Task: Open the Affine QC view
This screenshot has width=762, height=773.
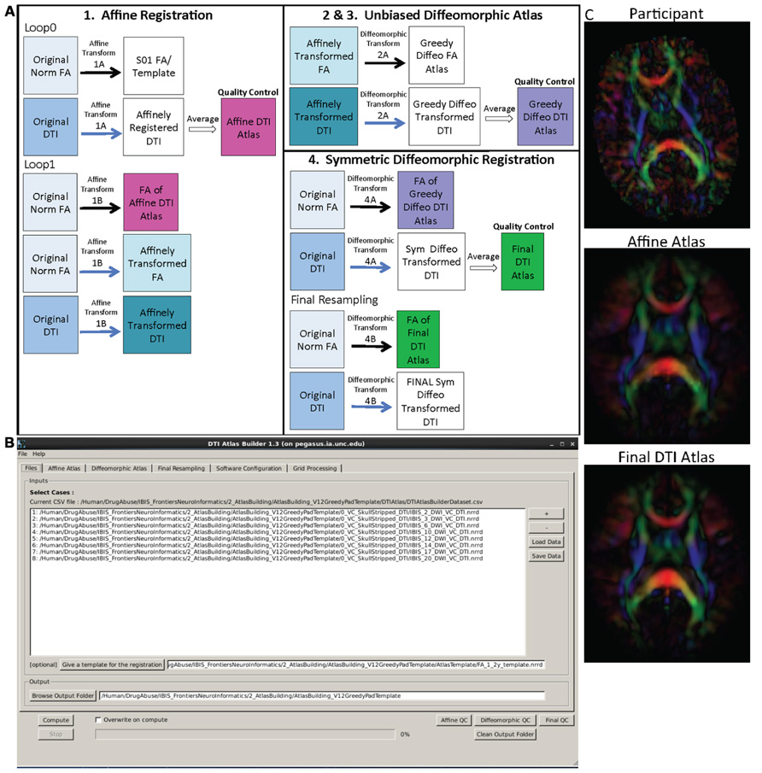Action: coord(454,720)
